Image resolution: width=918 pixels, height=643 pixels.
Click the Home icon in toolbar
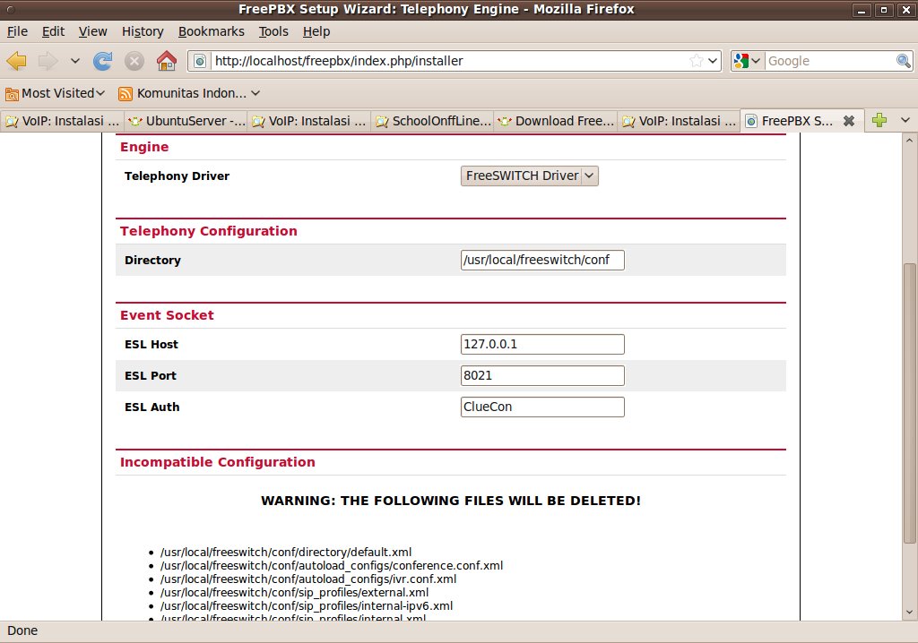(x=166, y=61)
